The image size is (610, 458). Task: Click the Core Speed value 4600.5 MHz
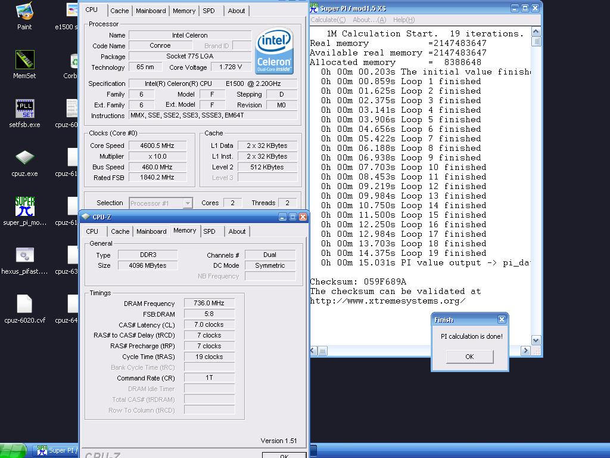tap(157, 146)
